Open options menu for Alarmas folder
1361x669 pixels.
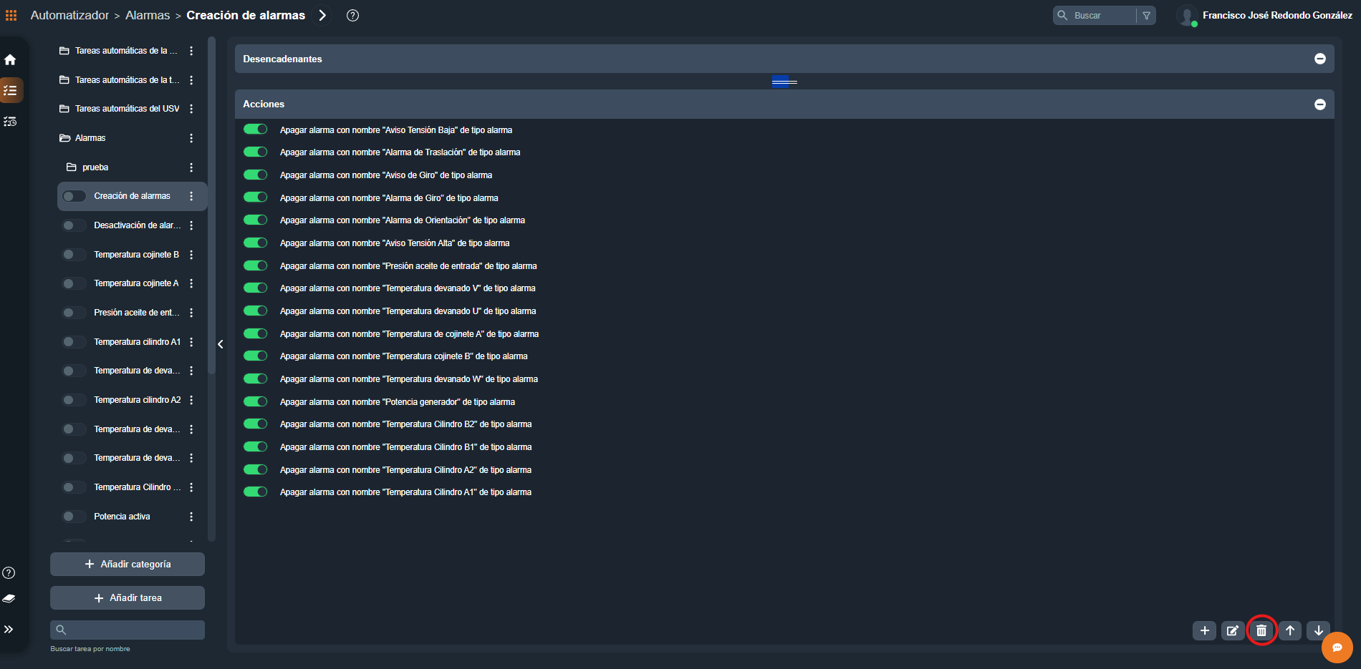coord(191,138)
